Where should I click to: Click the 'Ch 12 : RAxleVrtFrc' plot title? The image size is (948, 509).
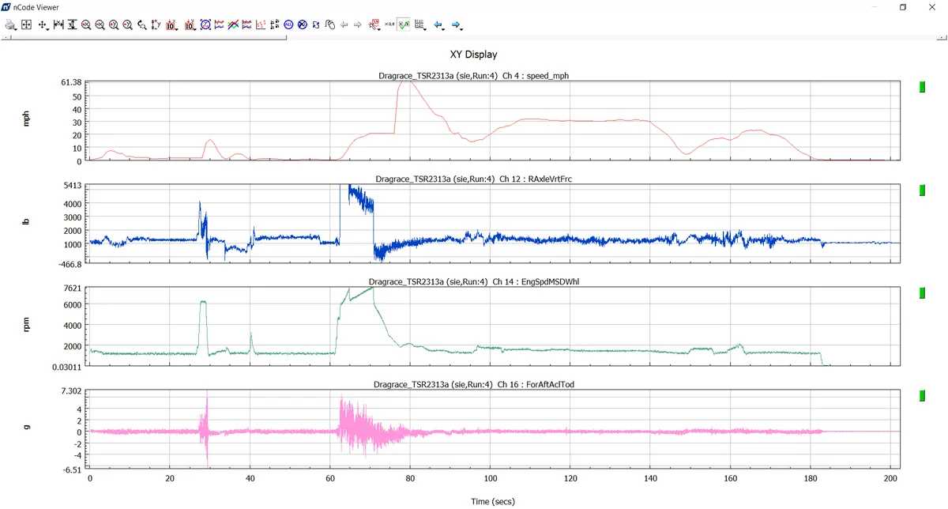(x=536, y=179)
